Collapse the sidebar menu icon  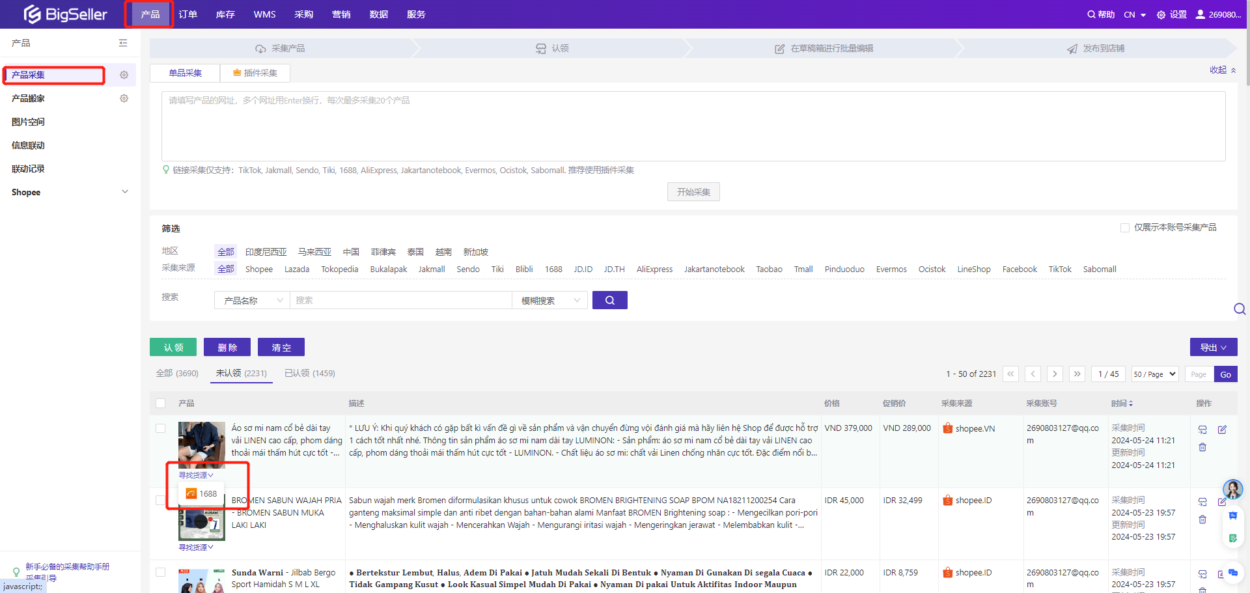123,43
